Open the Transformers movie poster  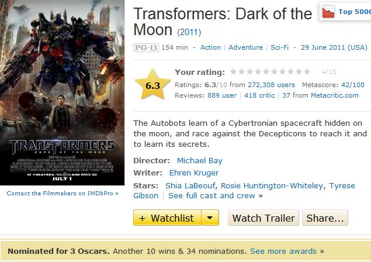(x=62, y=94)
